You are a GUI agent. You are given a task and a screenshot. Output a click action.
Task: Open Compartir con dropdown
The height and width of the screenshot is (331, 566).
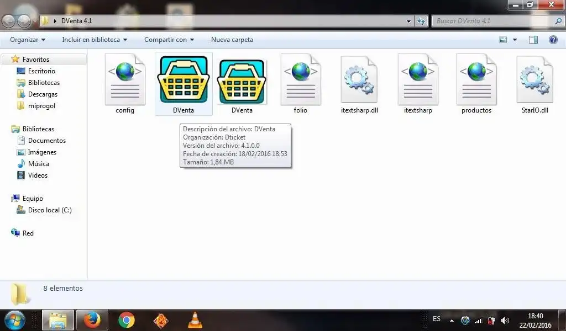click(x=169, y=40)
